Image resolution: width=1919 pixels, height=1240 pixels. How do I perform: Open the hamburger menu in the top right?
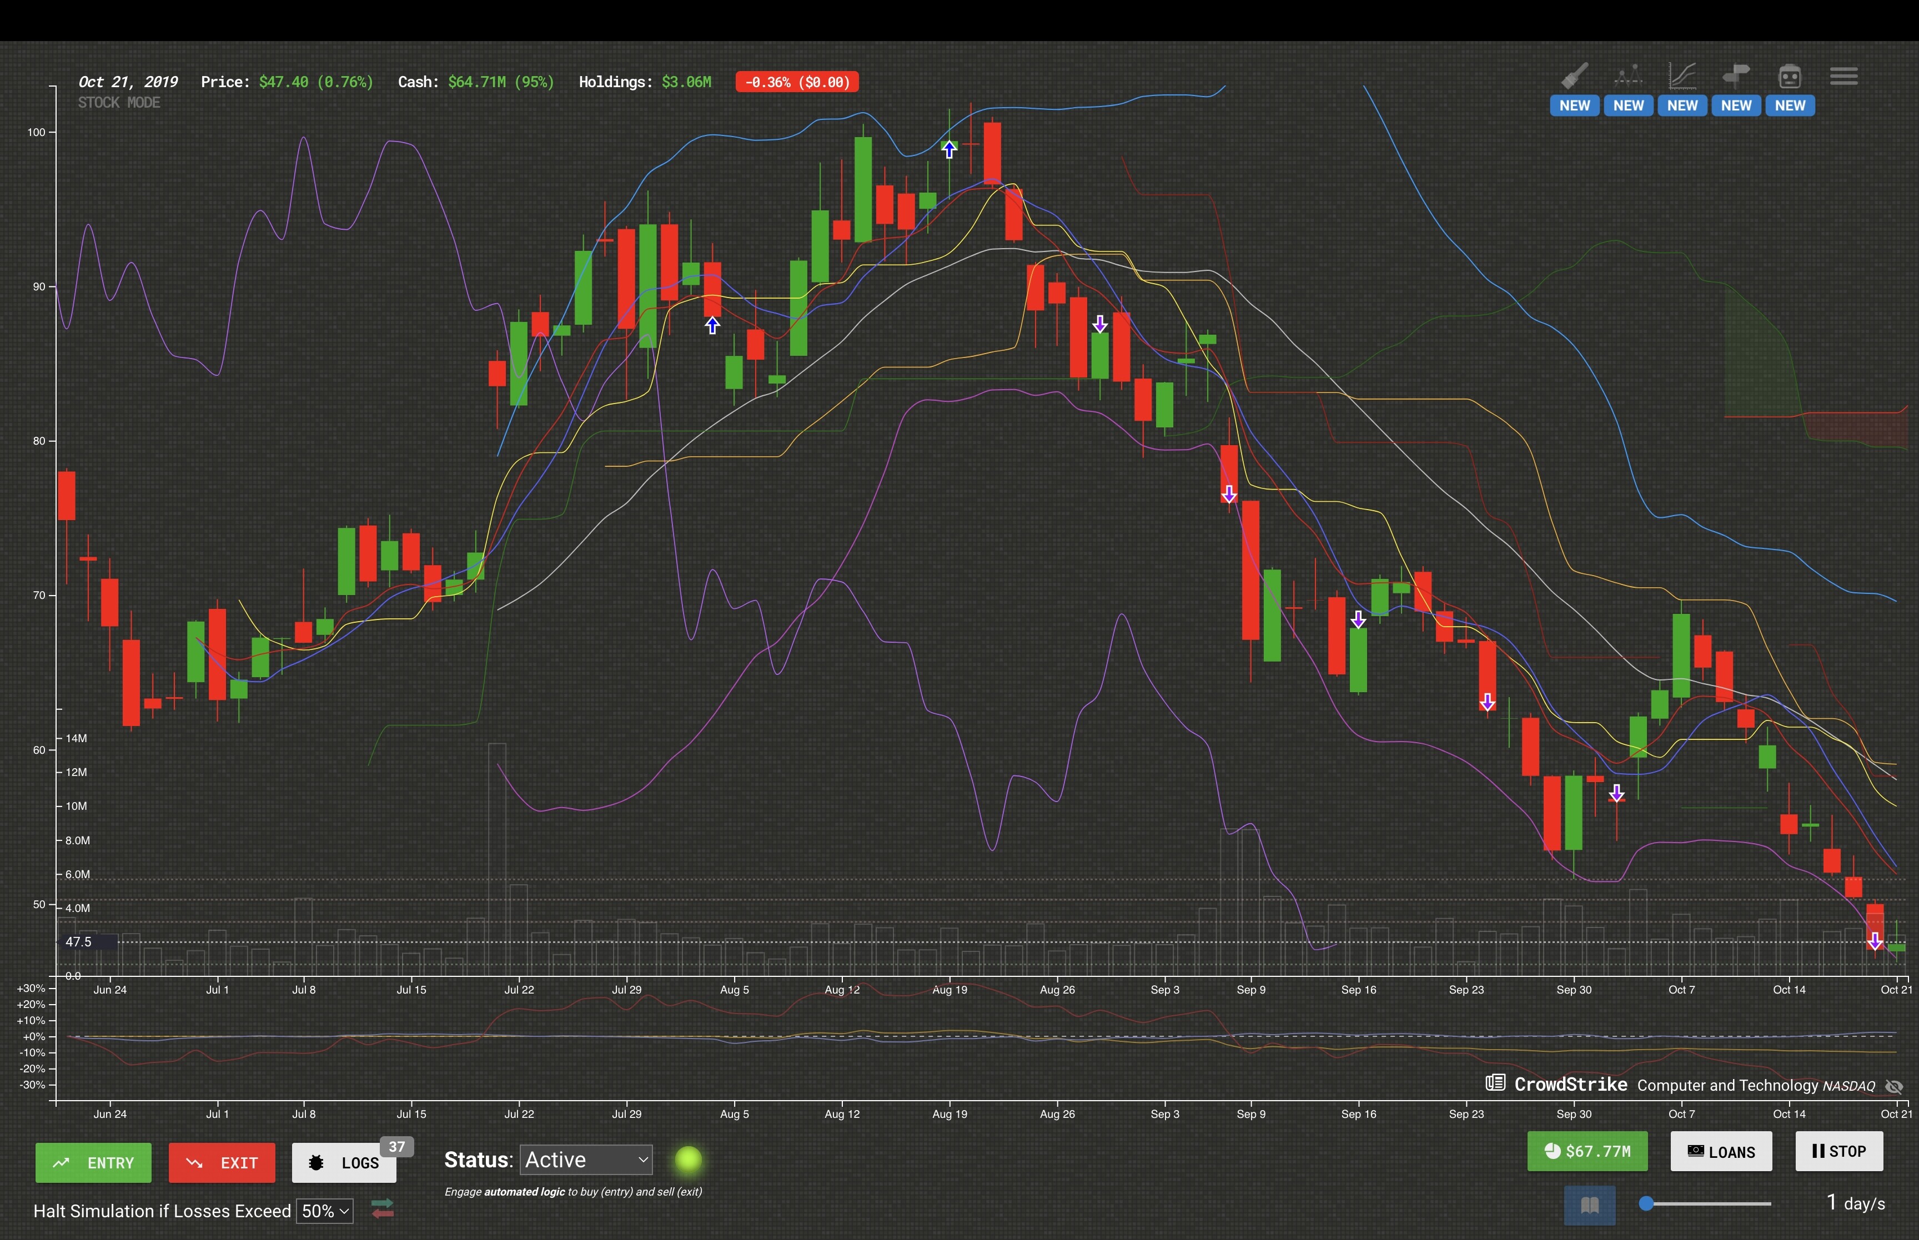[1844, 75]
